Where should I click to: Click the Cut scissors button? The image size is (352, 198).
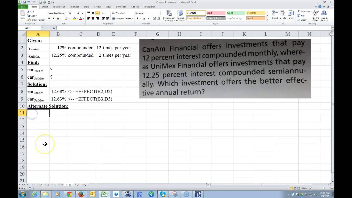[30, 12]
